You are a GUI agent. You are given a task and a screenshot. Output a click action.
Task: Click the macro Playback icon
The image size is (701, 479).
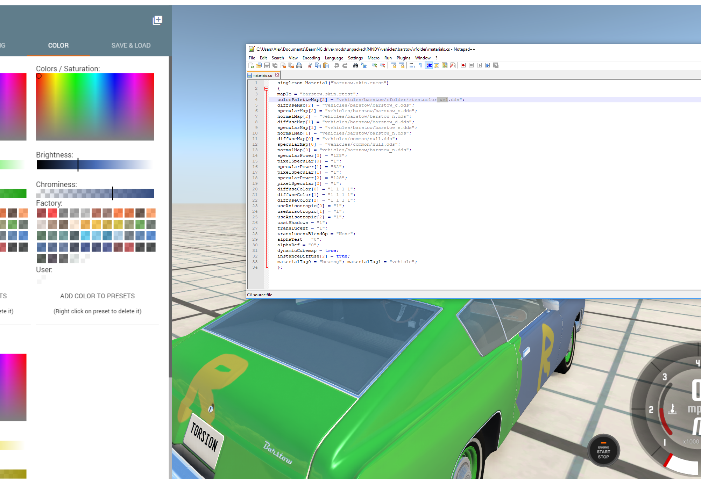(x=480, y=65)
